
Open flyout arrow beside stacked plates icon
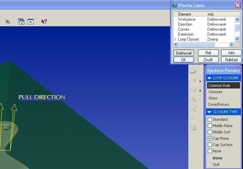pos(200,90)
